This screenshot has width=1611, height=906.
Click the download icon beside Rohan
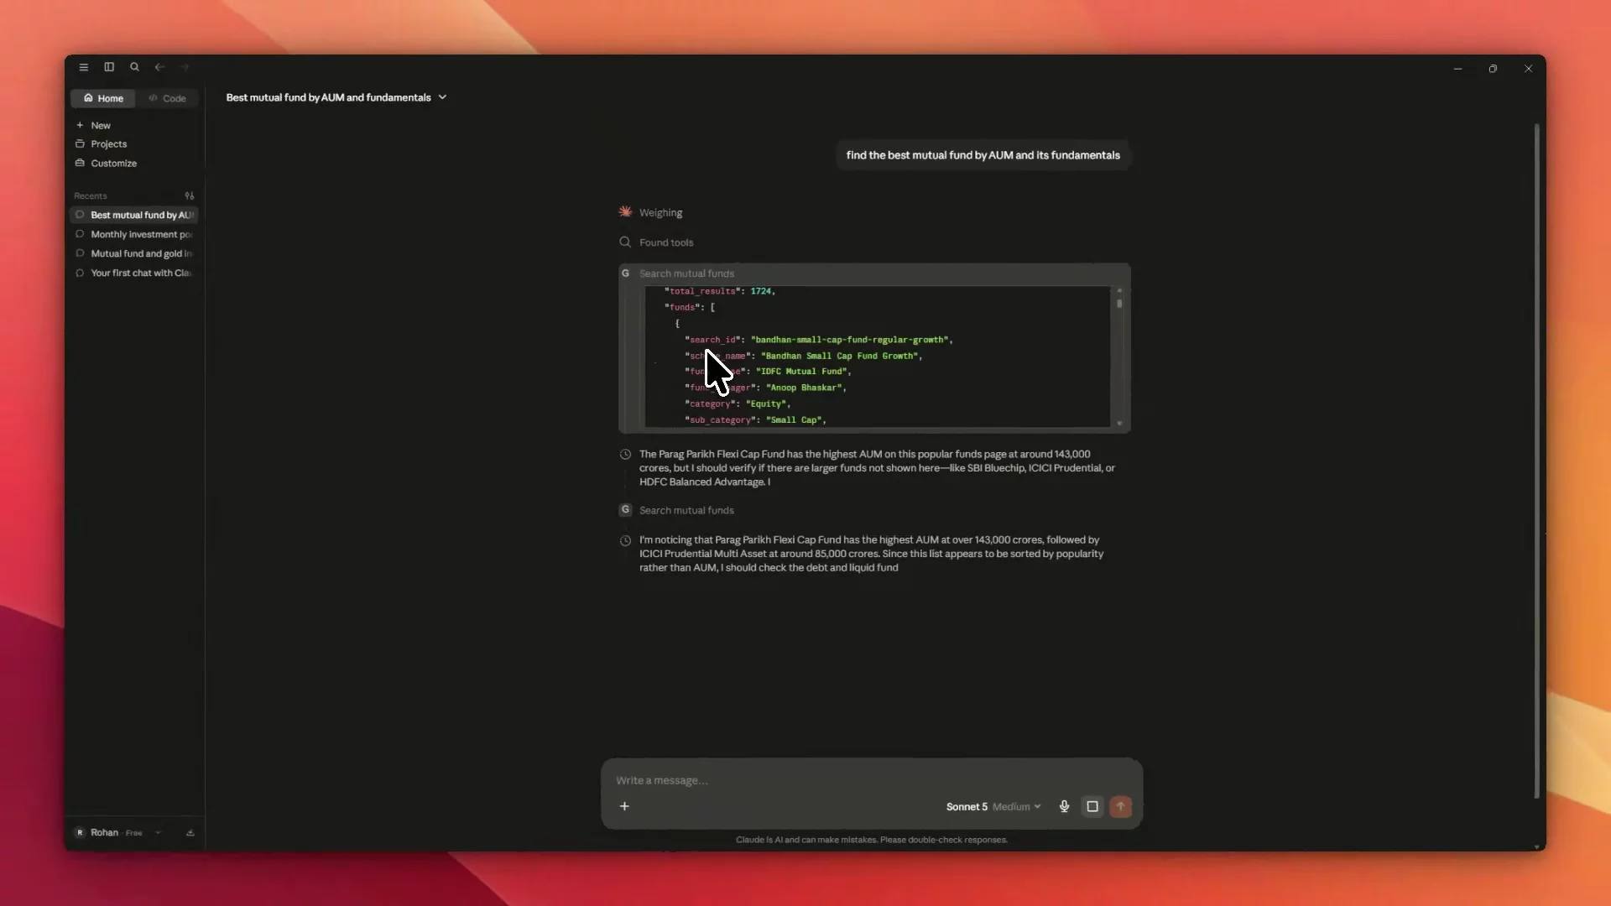190,832
